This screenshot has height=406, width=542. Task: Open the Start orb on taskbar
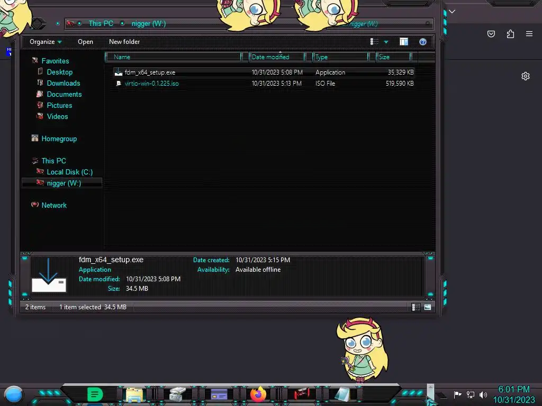pyautogui.click(x=14, y=394)
